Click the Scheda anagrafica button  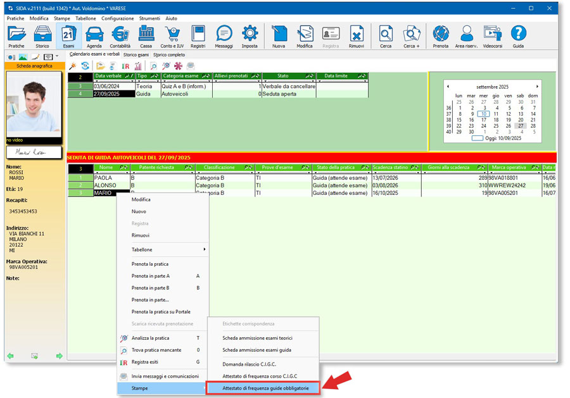(34, 66)
